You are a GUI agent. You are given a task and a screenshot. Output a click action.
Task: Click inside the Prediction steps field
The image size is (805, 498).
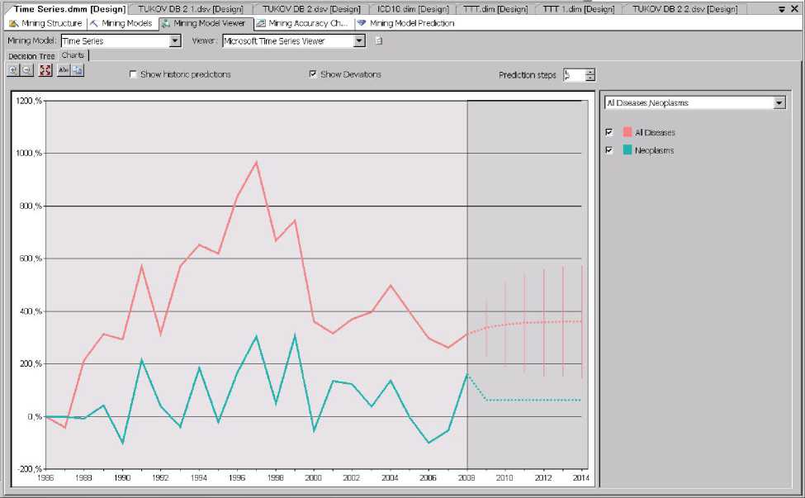tap(573, 74)
